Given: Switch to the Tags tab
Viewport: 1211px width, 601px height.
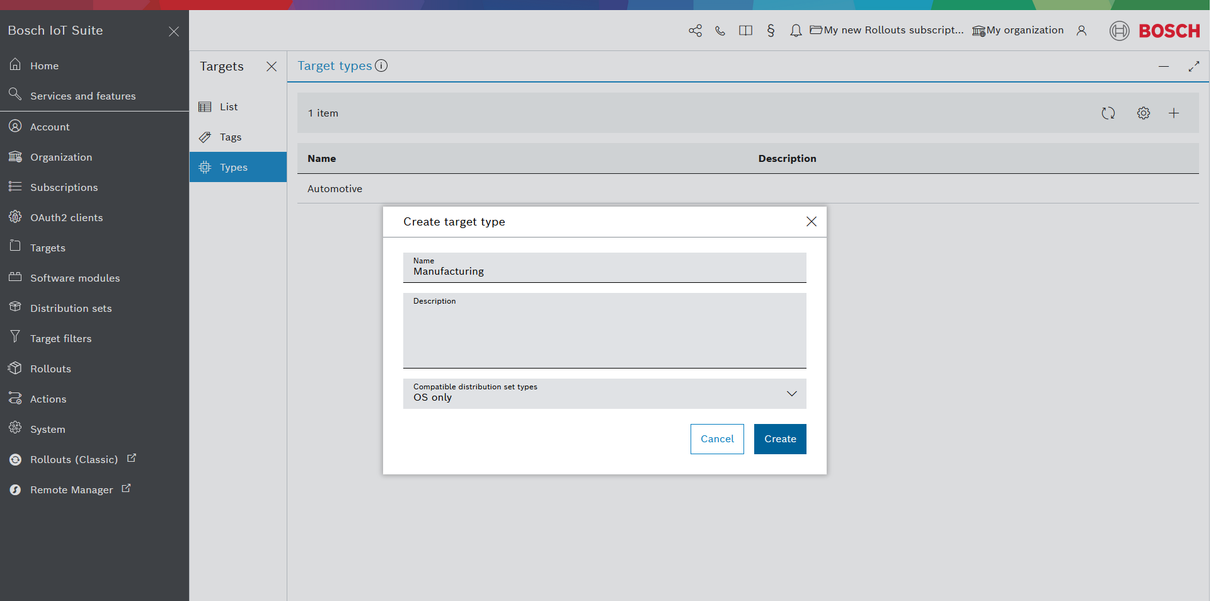Looking at the screenshot, I should tap(231, 137).
